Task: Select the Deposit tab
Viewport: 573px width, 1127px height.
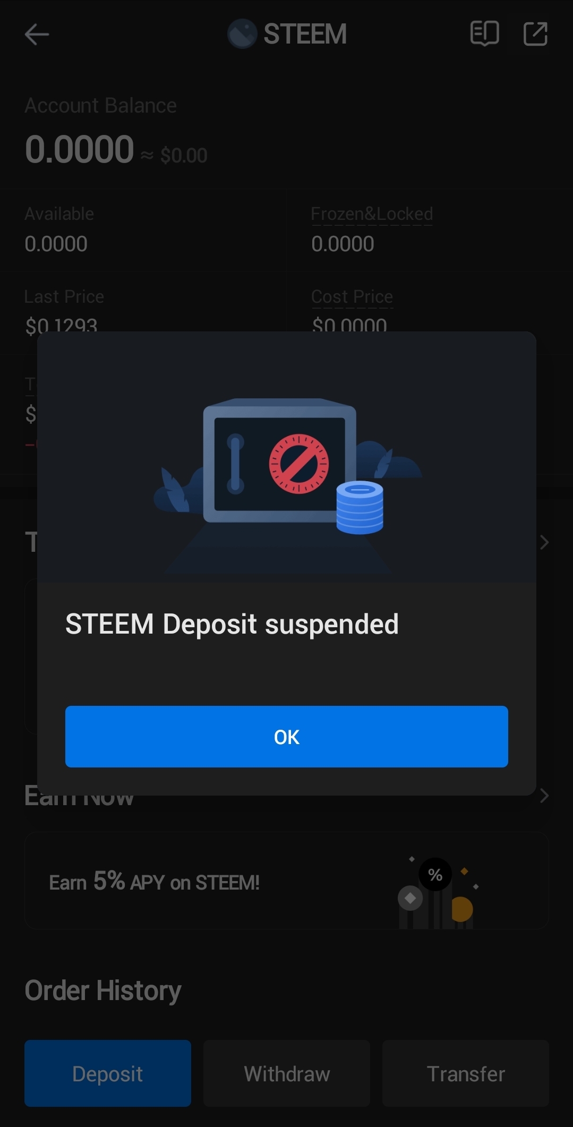Action: point(108,1073)
